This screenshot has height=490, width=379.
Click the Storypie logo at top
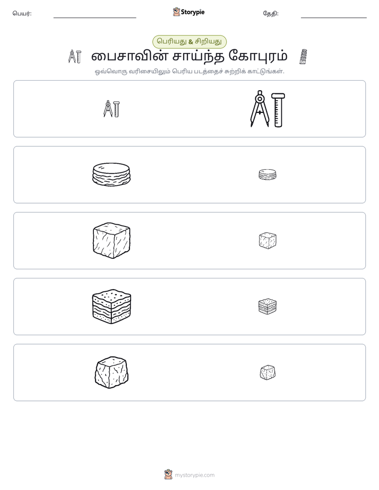click(x=188, y=12)
